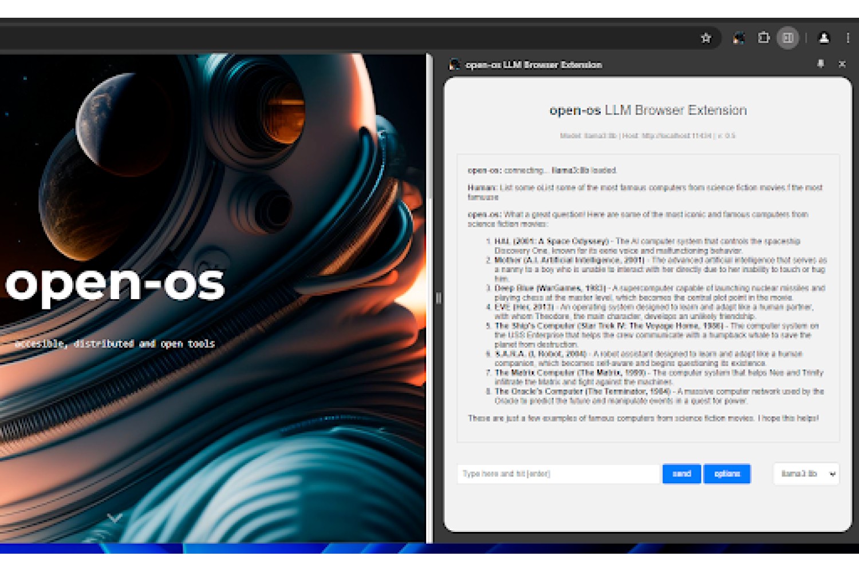Click the large open-os heading on the page
The image size is (859, 572).
115,284
